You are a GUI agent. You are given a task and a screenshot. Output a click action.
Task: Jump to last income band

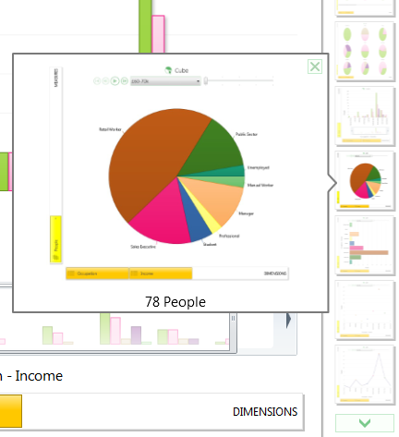click(x=125, y=81)
